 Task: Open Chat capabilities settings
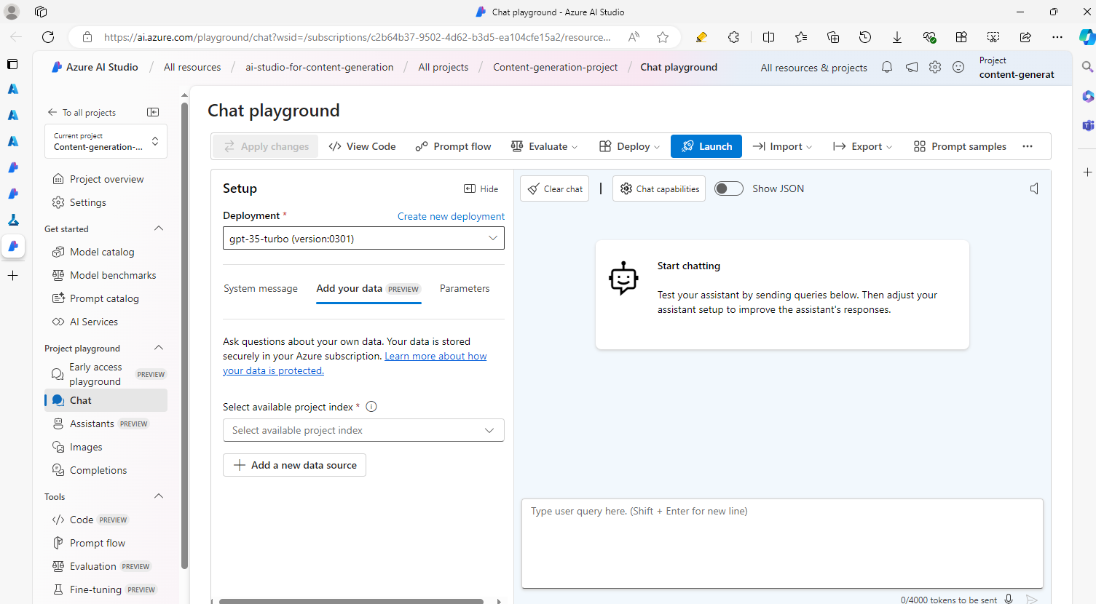pos(659,188)
